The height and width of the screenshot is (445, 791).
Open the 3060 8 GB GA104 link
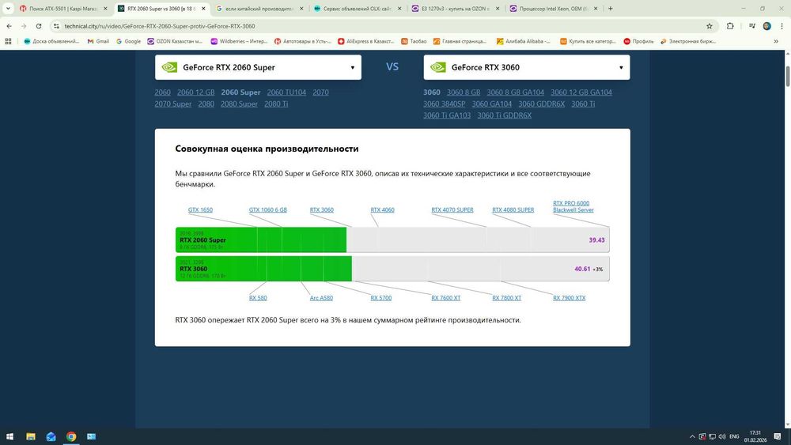(515, 92)
